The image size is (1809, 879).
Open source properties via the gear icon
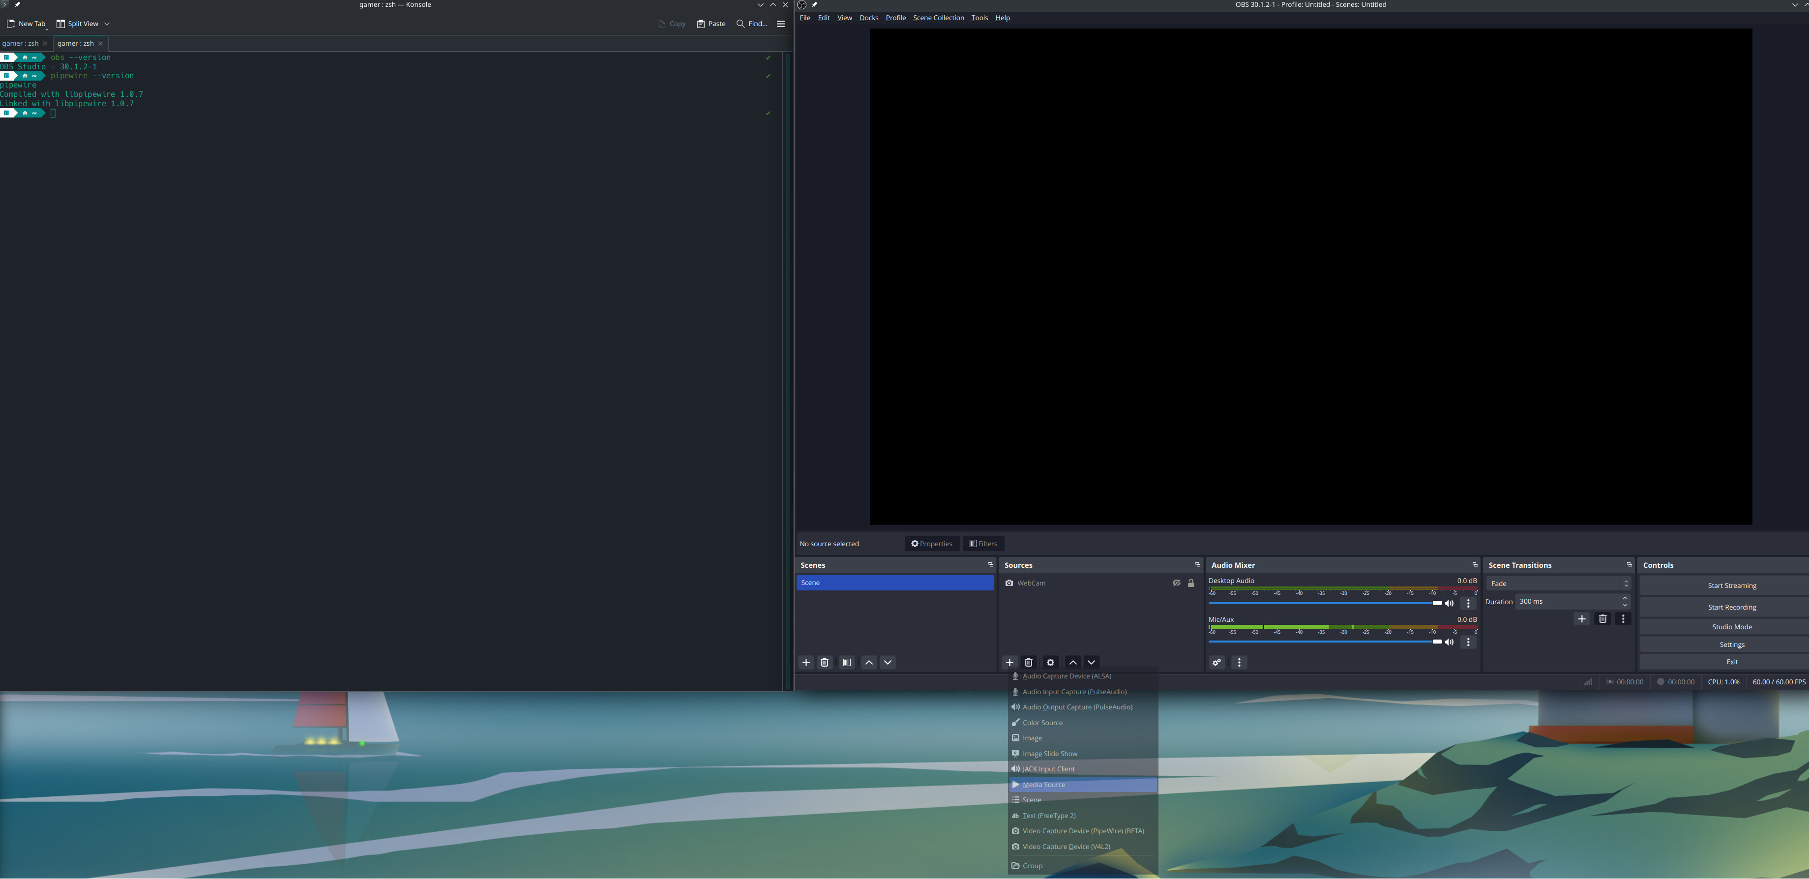[1050, 662]
